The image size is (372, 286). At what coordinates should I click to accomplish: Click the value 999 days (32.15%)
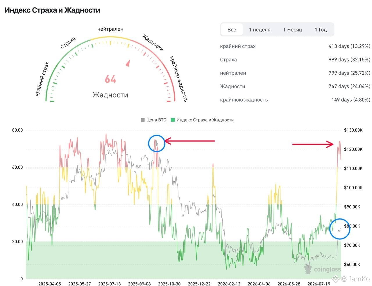(x=349, y=60)
